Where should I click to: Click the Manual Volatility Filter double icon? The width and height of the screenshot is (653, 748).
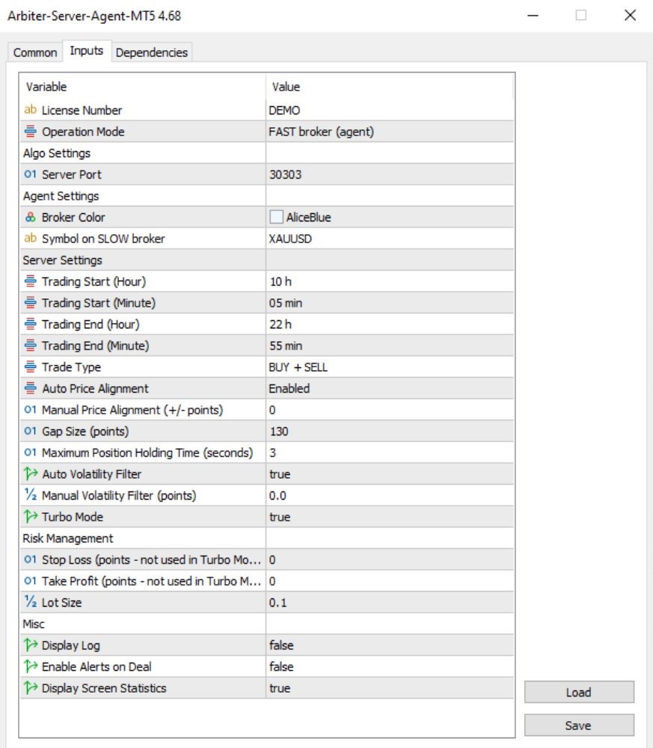pyautogui.click(x=30, y=495)
